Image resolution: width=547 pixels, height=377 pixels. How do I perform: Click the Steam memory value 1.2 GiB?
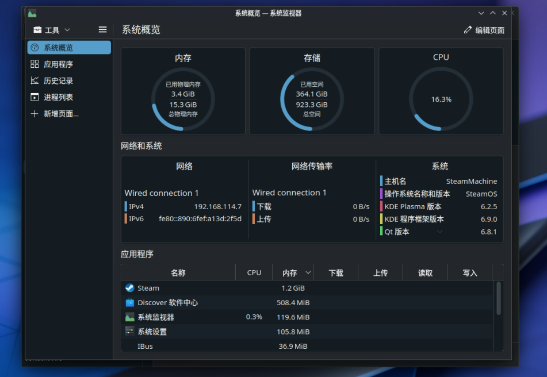[x=293, y=288]
